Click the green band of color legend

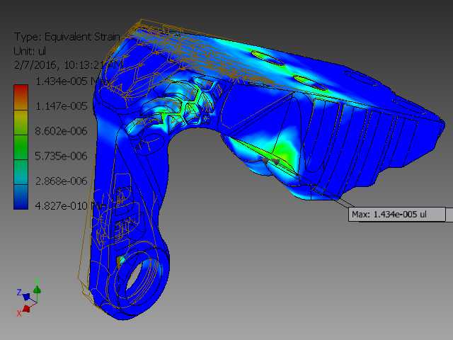click(21, 147)
